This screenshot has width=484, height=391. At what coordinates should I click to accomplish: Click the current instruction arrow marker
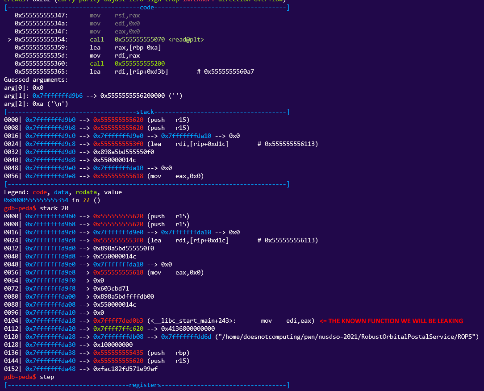(8, 40)
